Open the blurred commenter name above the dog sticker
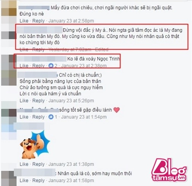 tap(29, 126)
